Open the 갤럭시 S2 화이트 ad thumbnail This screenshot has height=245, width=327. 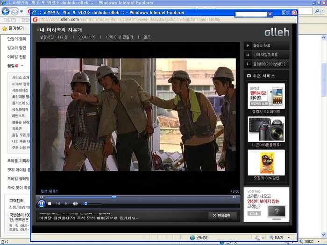click(x=266, y=96)
